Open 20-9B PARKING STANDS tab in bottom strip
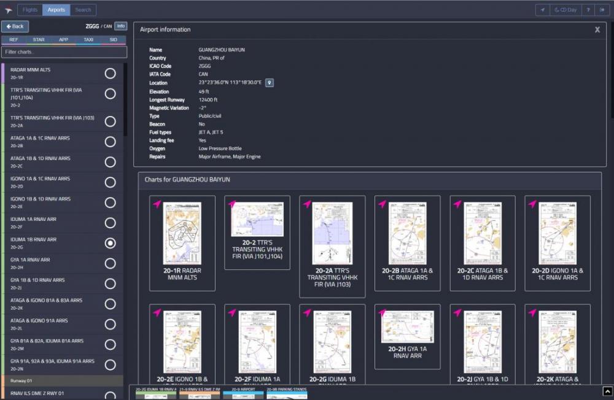 point(287,393)
